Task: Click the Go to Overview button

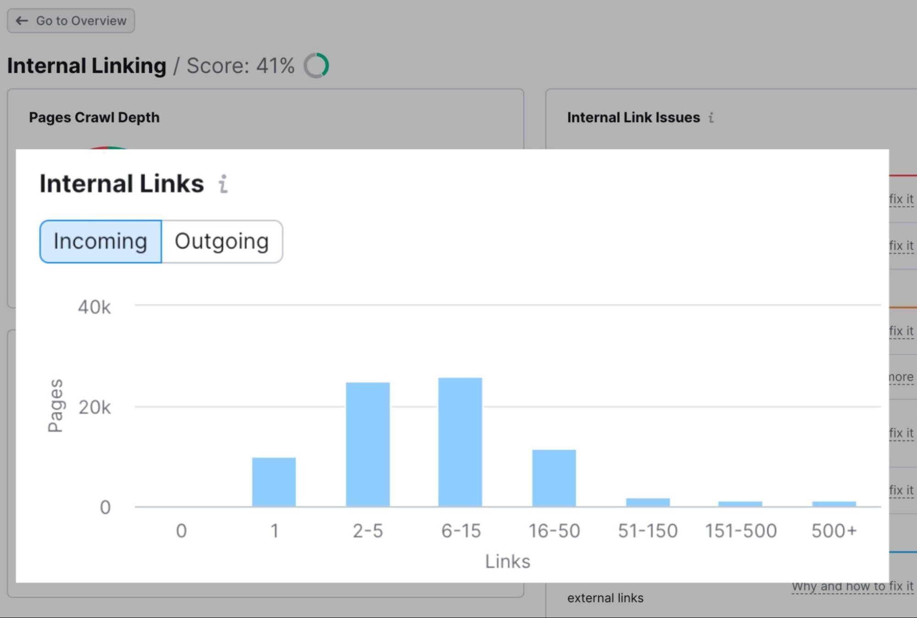Action: (71, 21)
